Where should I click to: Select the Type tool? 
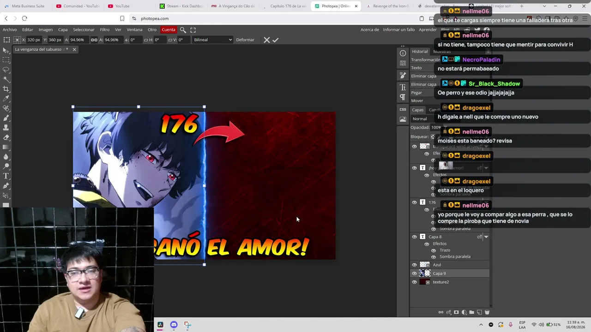click(x=6, y=176)
